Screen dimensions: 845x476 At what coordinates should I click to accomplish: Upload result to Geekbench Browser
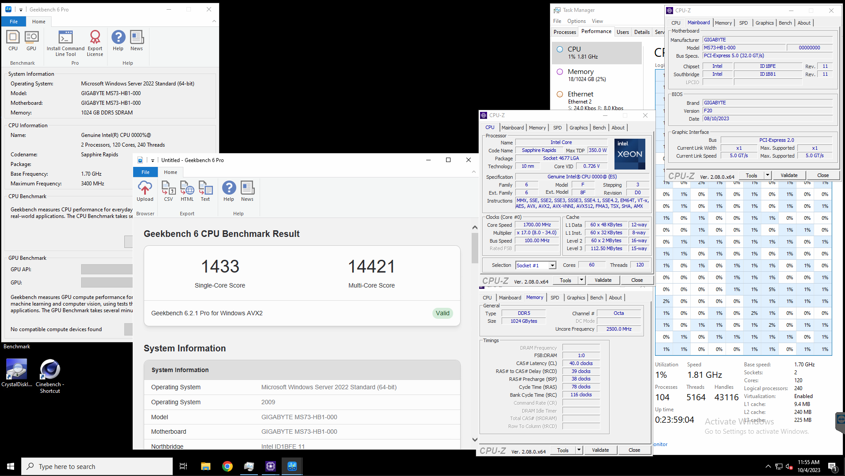[145, 191]
